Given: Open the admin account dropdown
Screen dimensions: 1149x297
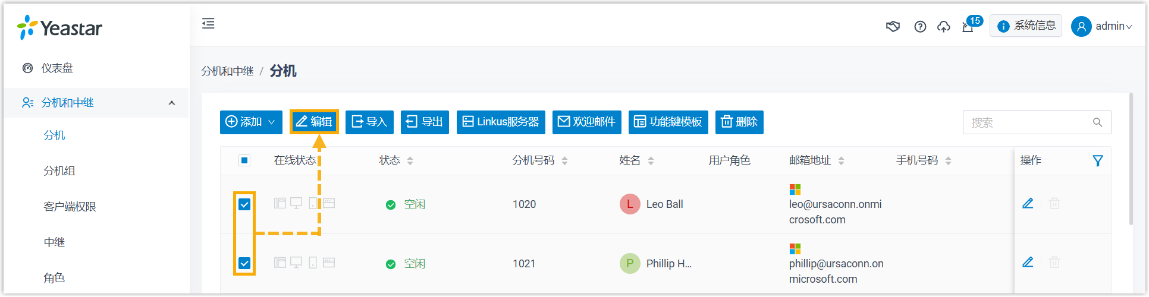Looking at the screenshot, I should [1101, 26].
